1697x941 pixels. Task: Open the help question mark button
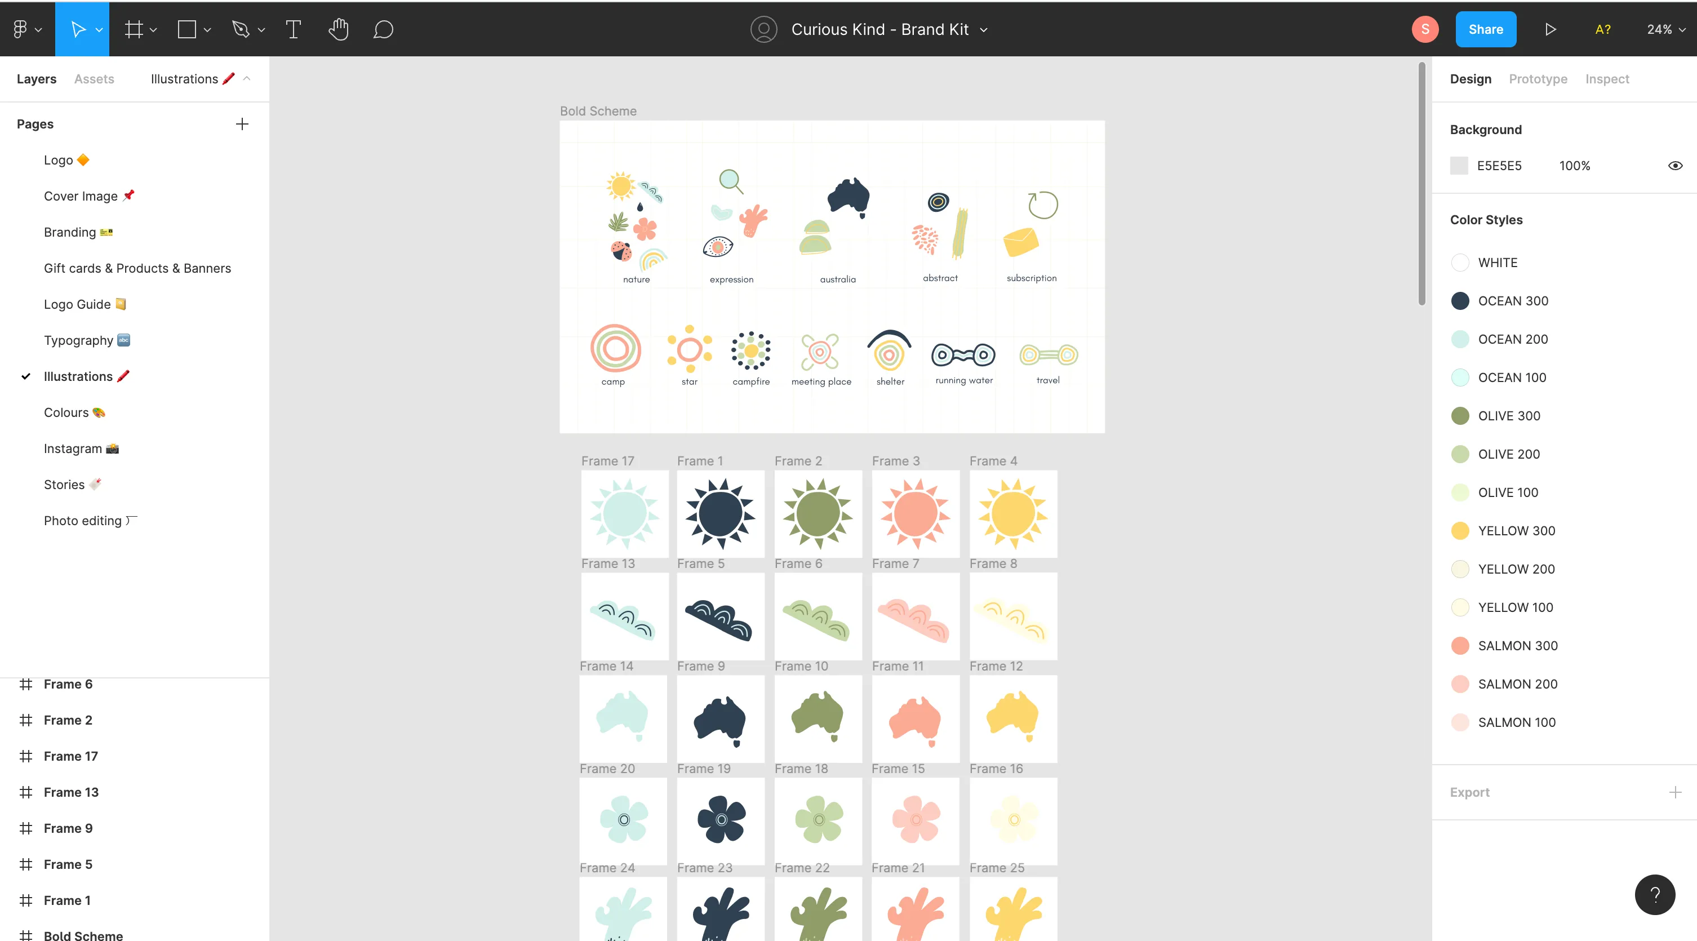[1655, 894]
